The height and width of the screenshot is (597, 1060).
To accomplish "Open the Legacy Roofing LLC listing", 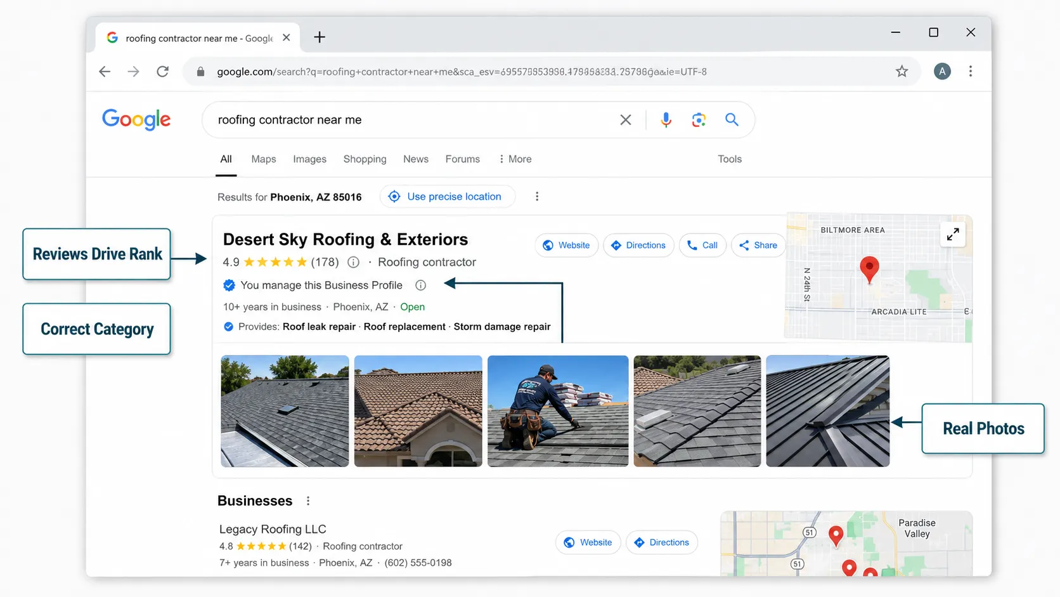I will point(273,529).
